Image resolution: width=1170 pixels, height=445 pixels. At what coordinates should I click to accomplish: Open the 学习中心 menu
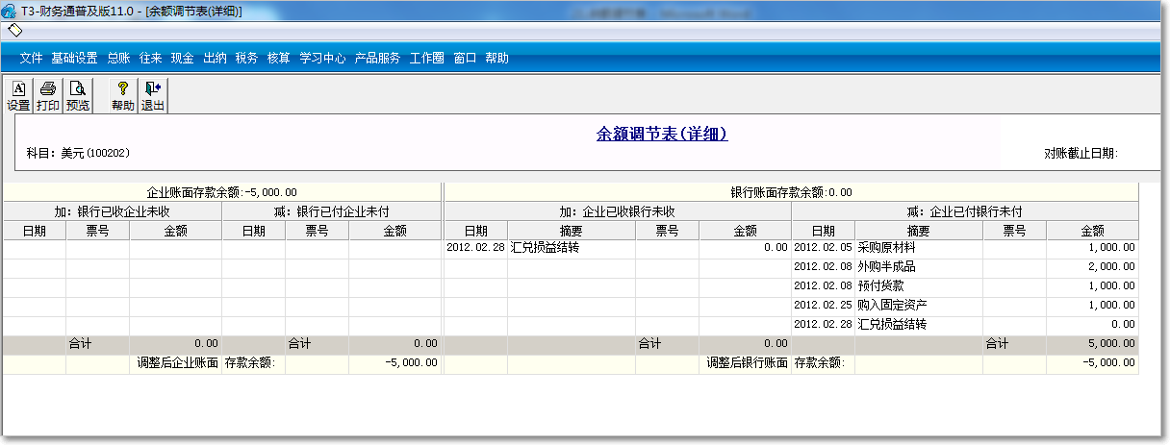tap(322, 59)
